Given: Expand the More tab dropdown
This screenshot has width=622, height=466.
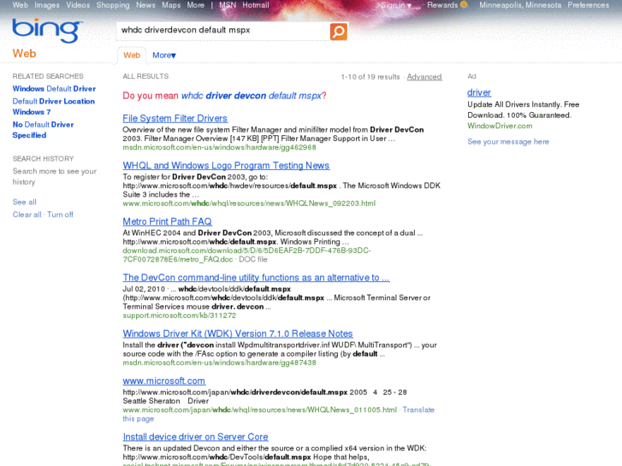Looking at the screenshot, I should point(164,55).
